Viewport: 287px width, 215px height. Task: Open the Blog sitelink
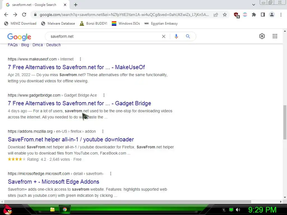(25, 45)
